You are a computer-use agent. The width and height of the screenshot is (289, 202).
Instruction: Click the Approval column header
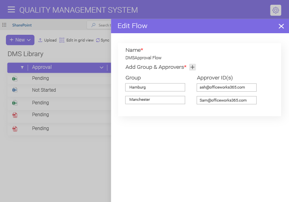click(x=42, y=67)
